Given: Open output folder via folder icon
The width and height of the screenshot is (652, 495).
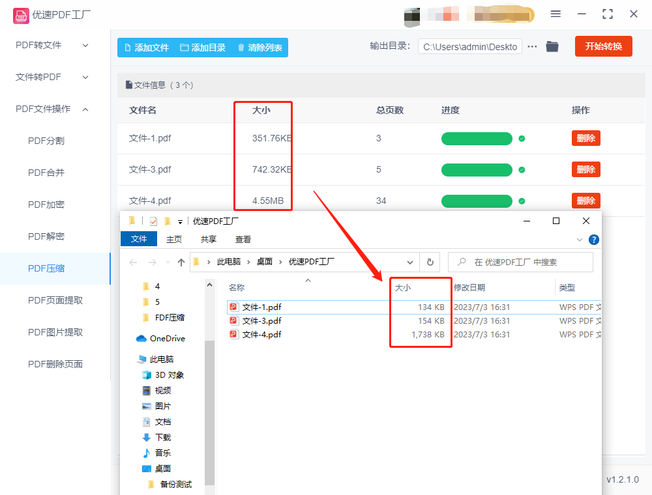Looking at the screenshot, I should (552, 46).
